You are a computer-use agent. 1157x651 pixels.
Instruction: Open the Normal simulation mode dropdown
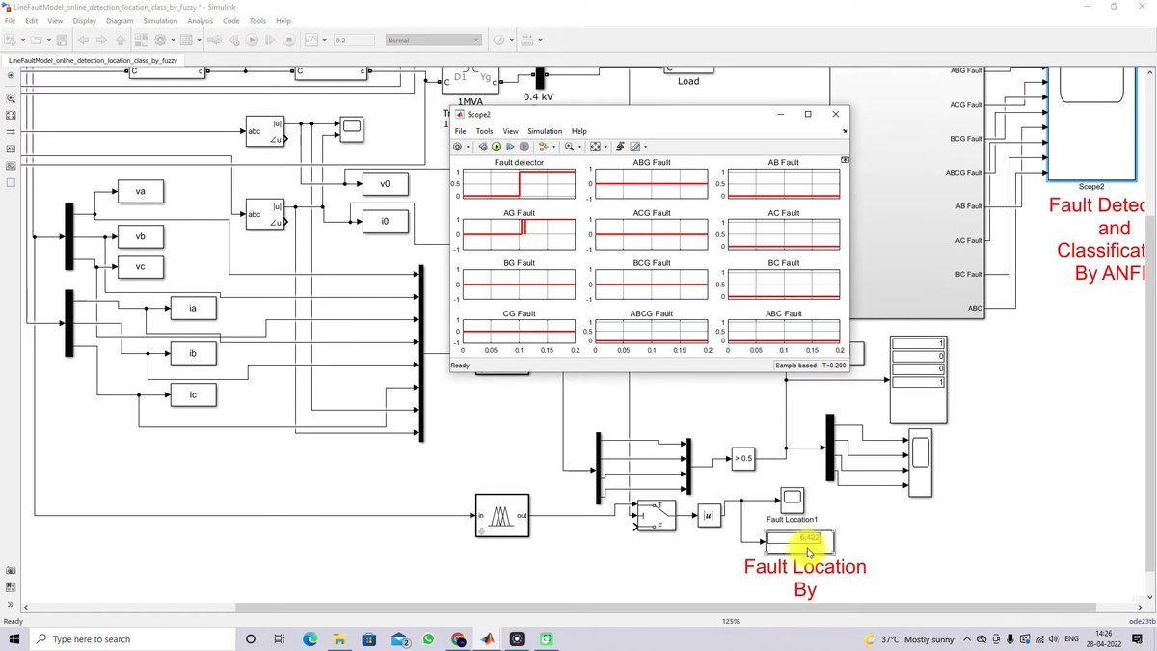tap(432, 40)
